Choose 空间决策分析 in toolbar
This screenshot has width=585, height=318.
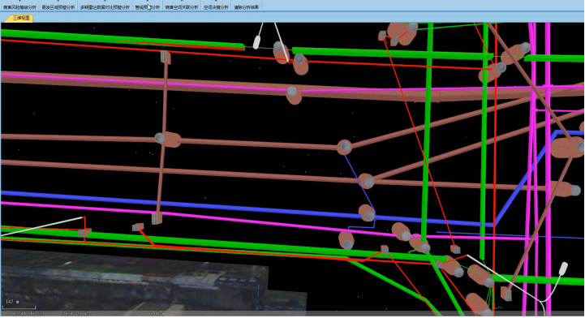coord(216,7)
